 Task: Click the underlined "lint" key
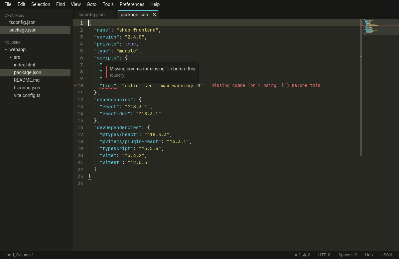point(108,86)
